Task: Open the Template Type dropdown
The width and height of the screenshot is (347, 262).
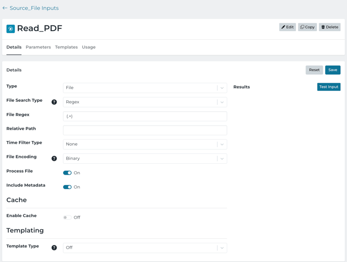Action: tap(145, 248)
